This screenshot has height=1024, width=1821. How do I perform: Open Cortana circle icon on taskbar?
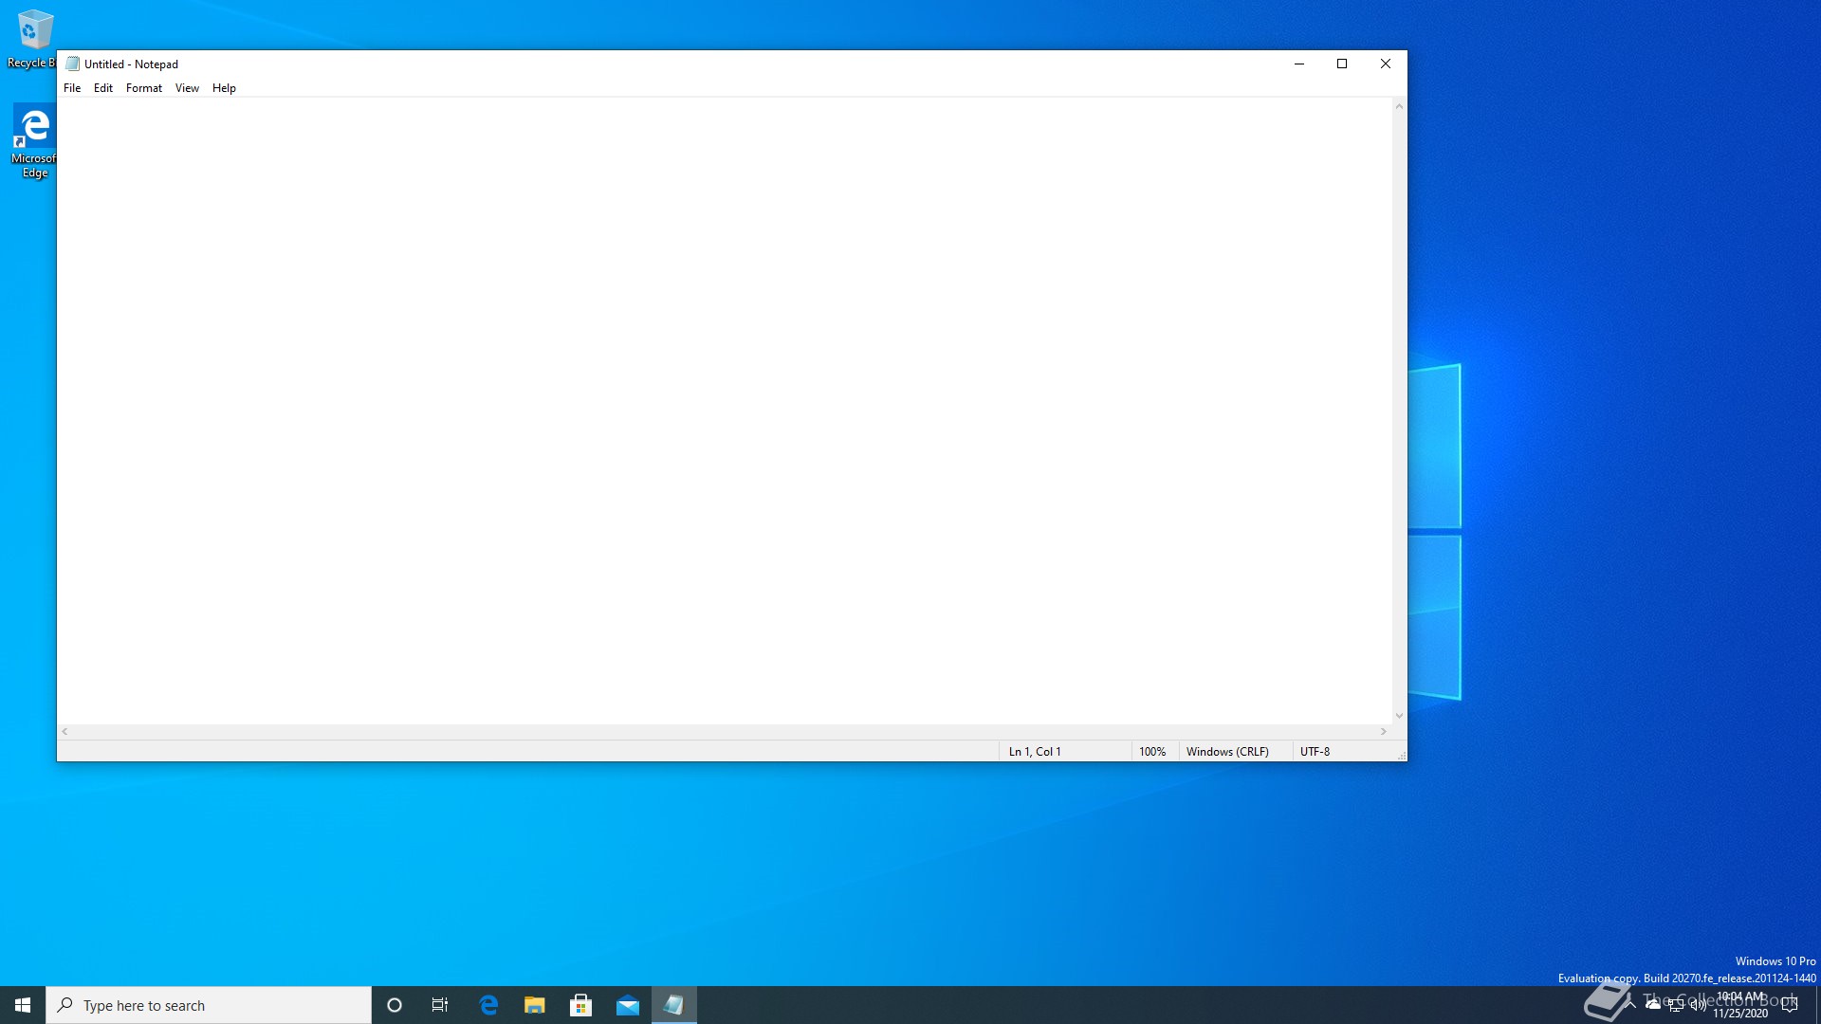(395, 1005)
